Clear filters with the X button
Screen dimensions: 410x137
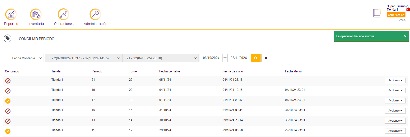tap(266, 58)
